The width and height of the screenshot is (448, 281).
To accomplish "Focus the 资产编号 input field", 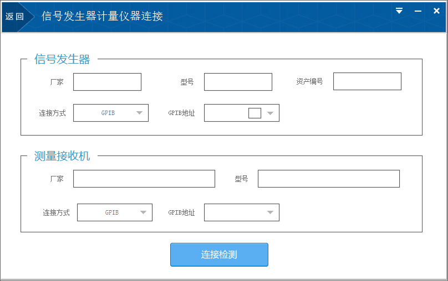I will click(x=366, y=81).
